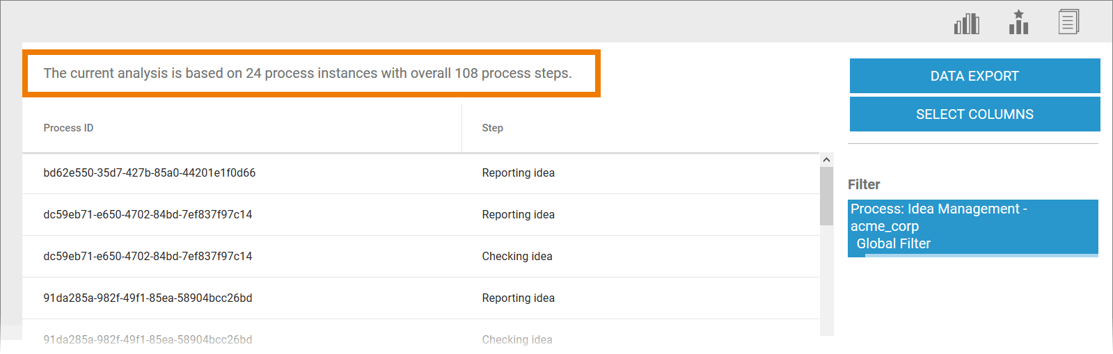Select the Idea Management process filter
The height and width of the screenshot is (354, 1113).
(972, 227)
